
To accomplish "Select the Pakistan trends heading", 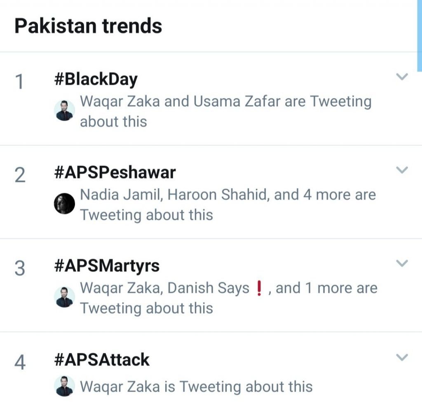I will click(x=89, y=26).
